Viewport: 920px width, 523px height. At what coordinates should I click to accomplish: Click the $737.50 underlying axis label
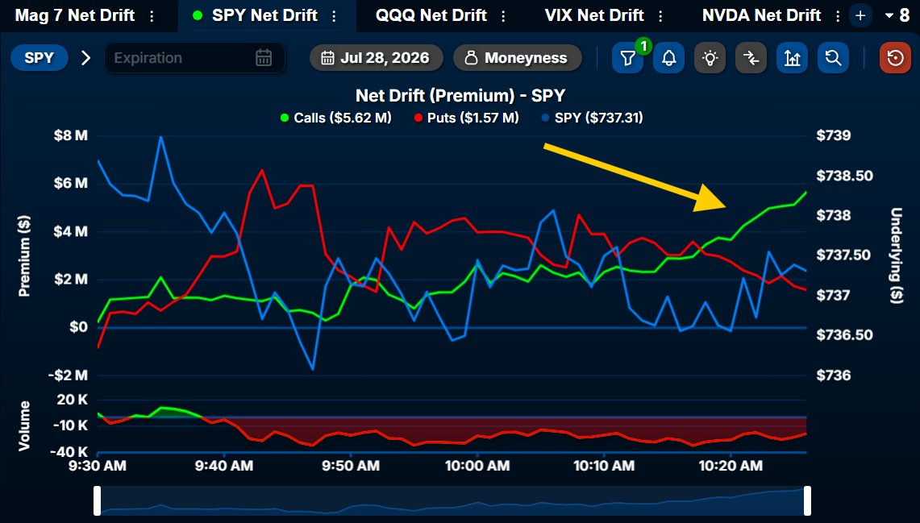(843, 255)
